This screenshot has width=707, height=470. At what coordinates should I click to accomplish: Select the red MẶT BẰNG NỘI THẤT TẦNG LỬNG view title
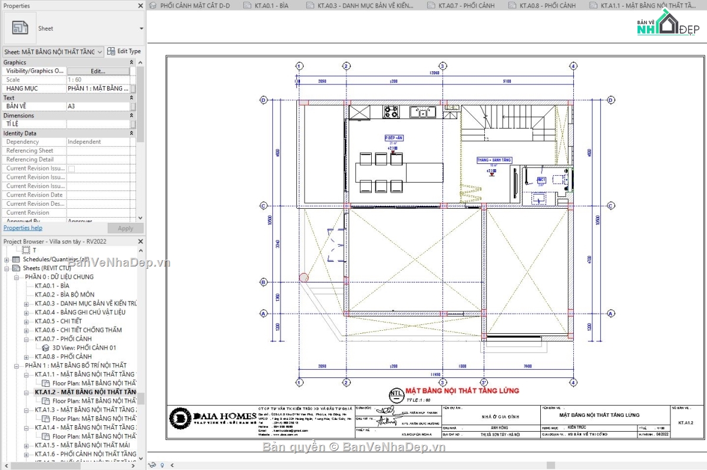(x=463, y=390)
